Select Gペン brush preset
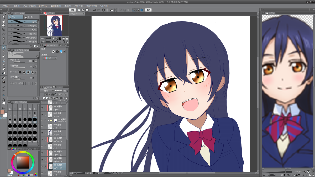Screen dimensions: 315x177 [x=23, y=22]
